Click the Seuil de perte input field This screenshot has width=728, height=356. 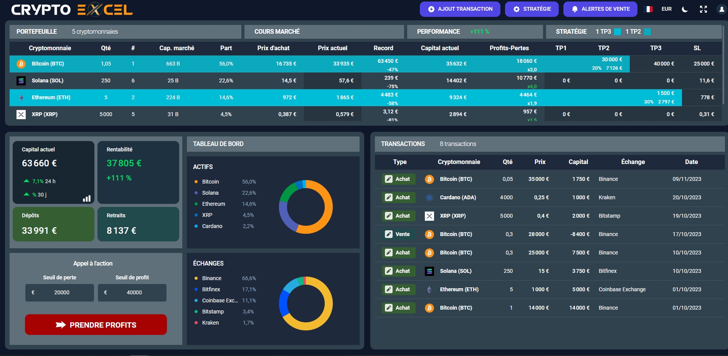[x=62, y=292]
